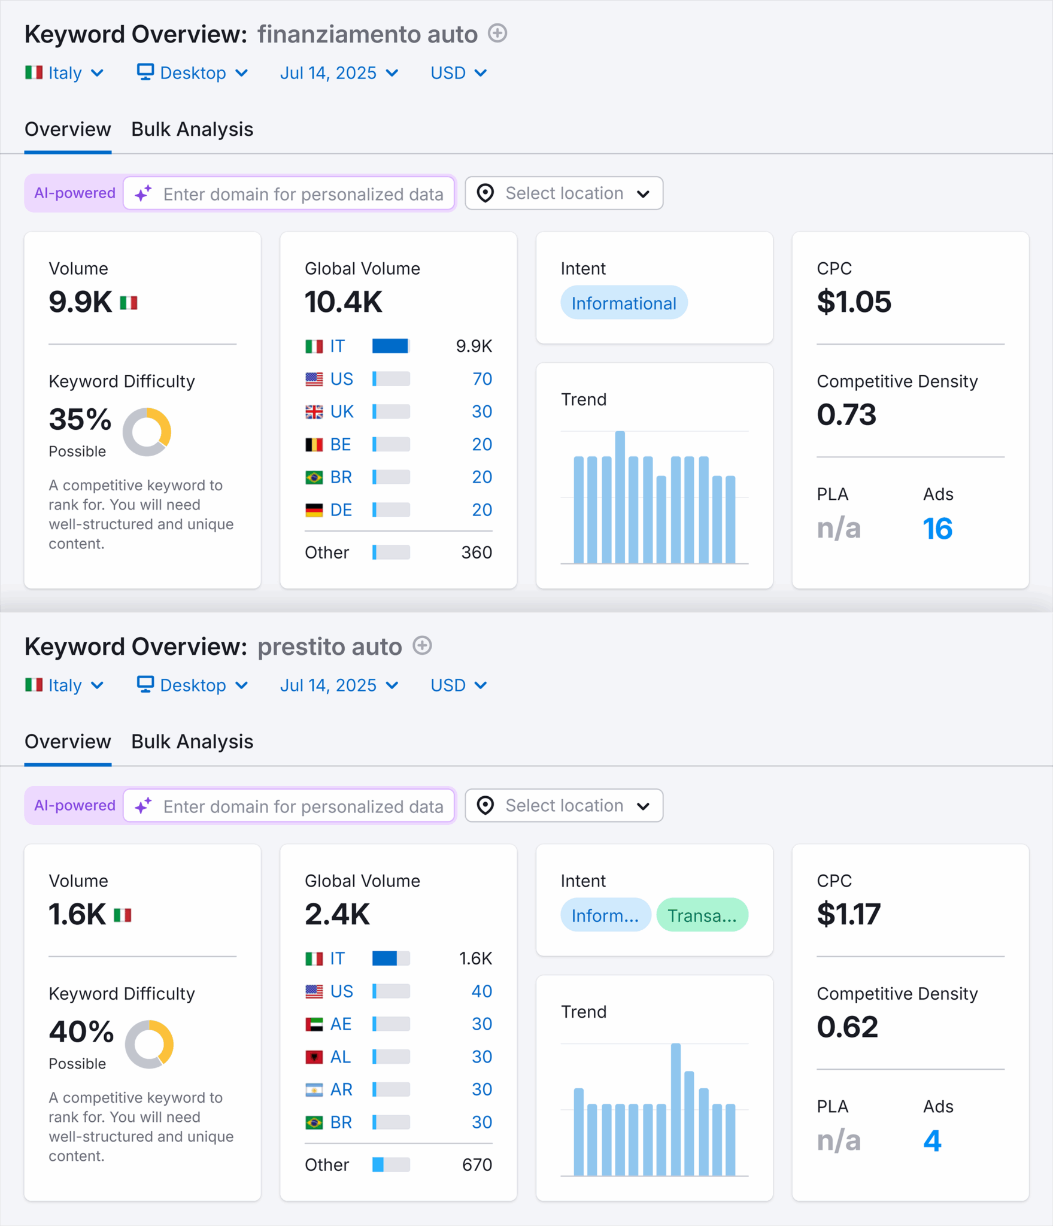Add 'prestito auto' keyword via plus icon
Screen dimensions: 1053x1226
(423, 645)
